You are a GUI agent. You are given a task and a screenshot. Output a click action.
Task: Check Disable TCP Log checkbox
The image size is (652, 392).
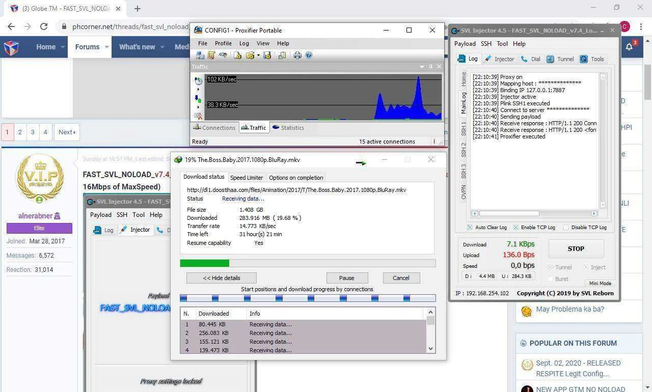pyautogui.click(x=566, y=228)
